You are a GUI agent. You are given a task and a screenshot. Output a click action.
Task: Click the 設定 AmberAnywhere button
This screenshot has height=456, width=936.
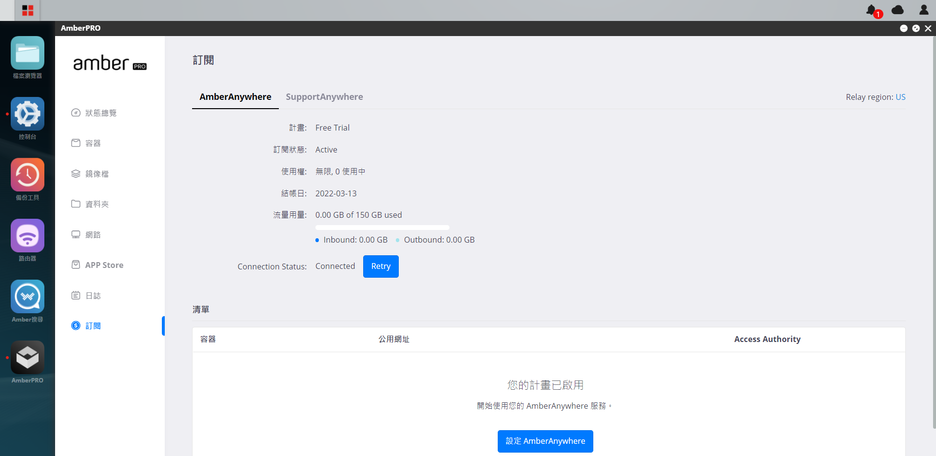click(545, 441)
